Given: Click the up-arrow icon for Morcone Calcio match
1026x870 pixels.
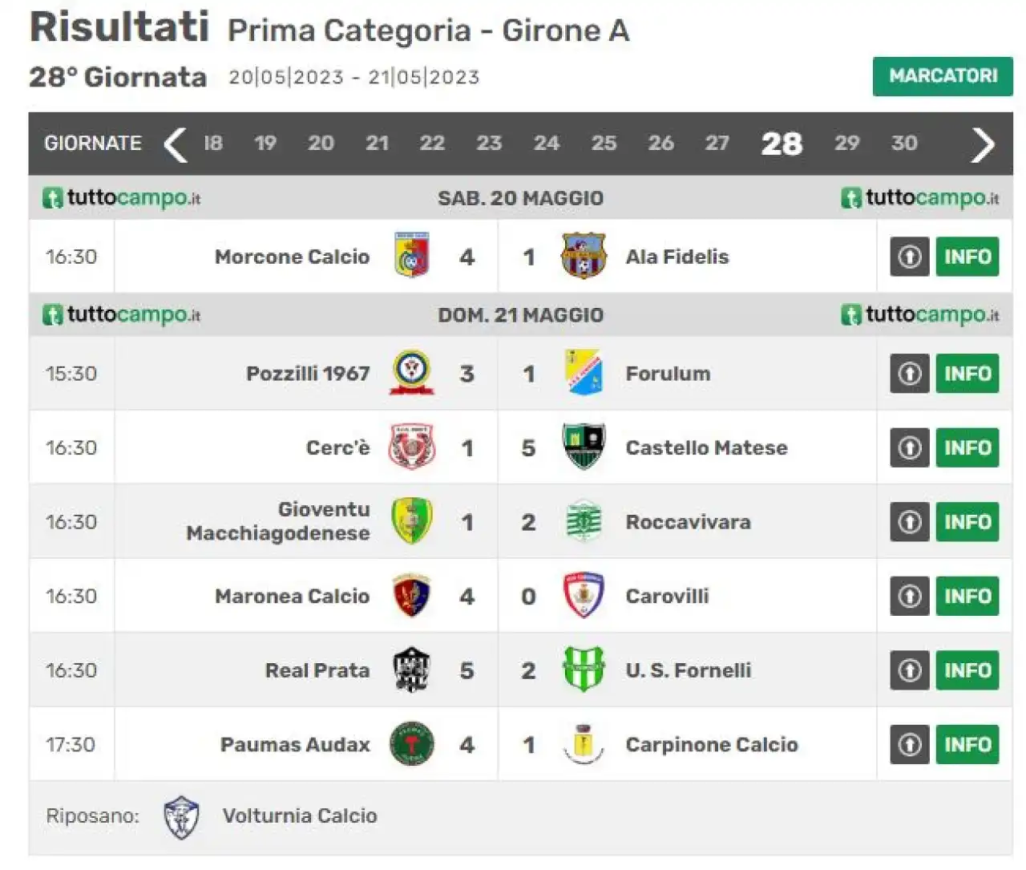Looking at the screenshot, I should (x=910, y=257).
